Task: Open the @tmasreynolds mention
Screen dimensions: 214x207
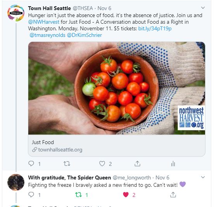Action: pyautogui.click(x=47, y=35)
